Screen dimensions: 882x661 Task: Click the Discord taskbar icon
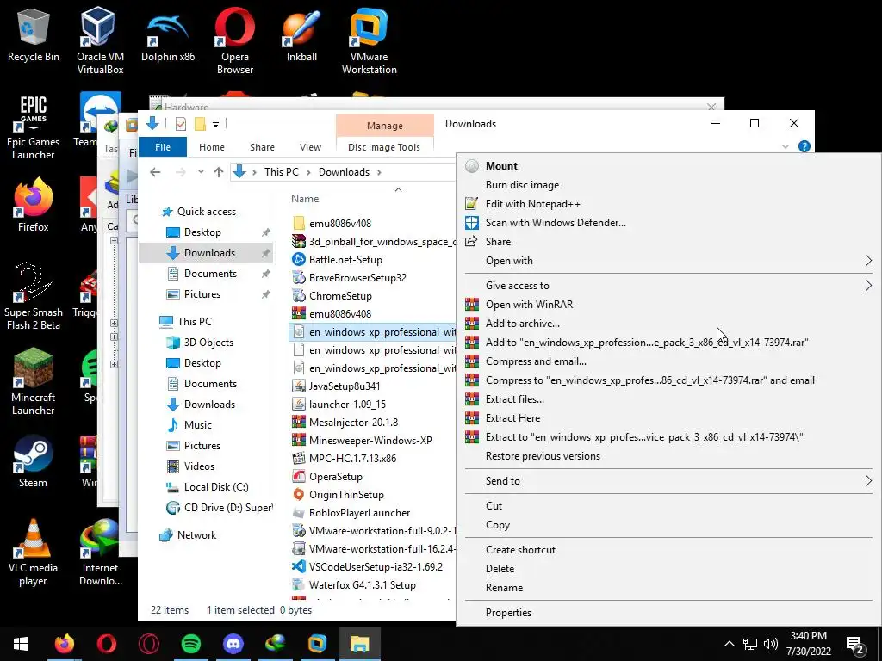(x=233, y=644)
